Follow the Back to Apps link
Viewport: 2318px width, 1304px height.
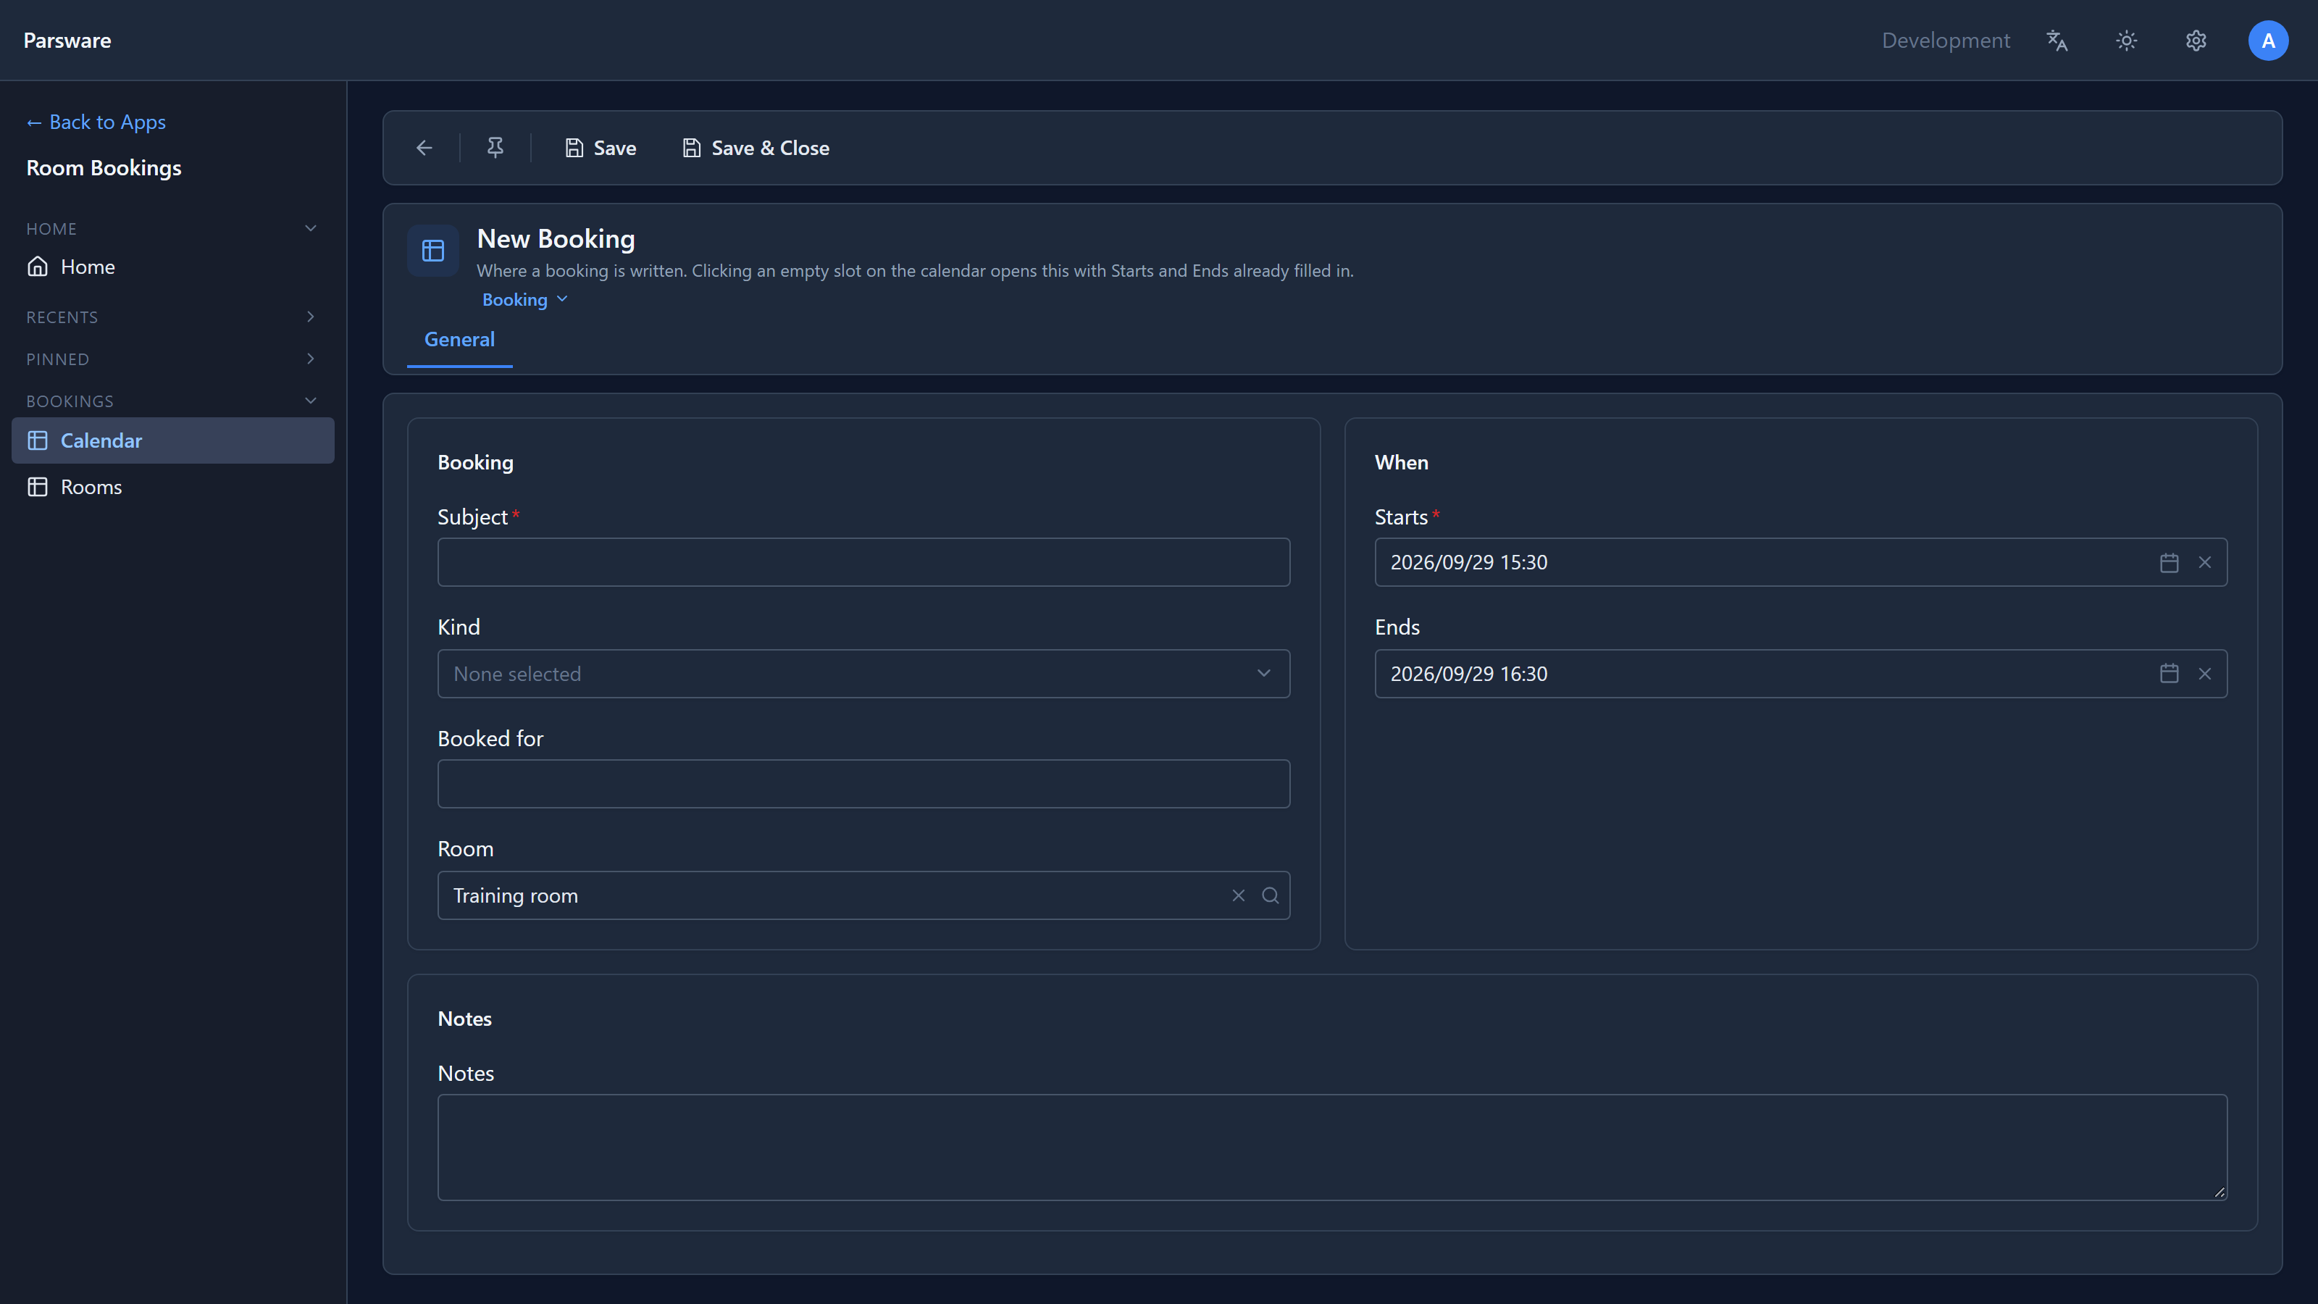click(96, 122)
